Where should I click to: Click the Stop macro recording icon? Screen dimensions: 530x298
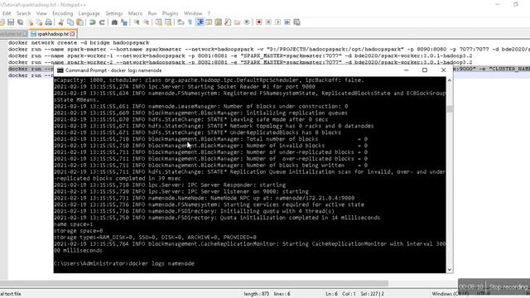[x=268, y=22]
